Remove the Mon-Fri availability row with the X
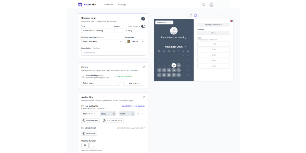 (143, 113)
